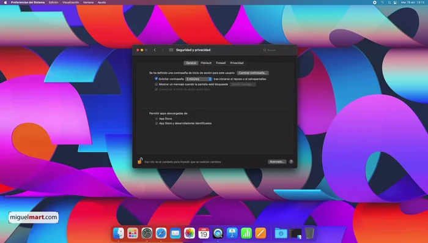
Task: Select the App Store only radio button
Action: [157, 119]
